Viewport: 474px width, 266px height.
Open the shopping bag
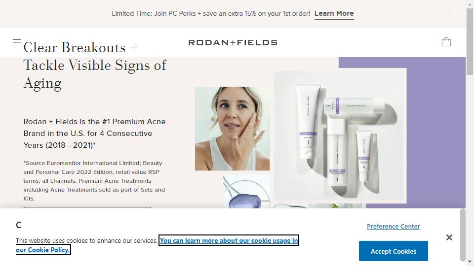[446, 41]
